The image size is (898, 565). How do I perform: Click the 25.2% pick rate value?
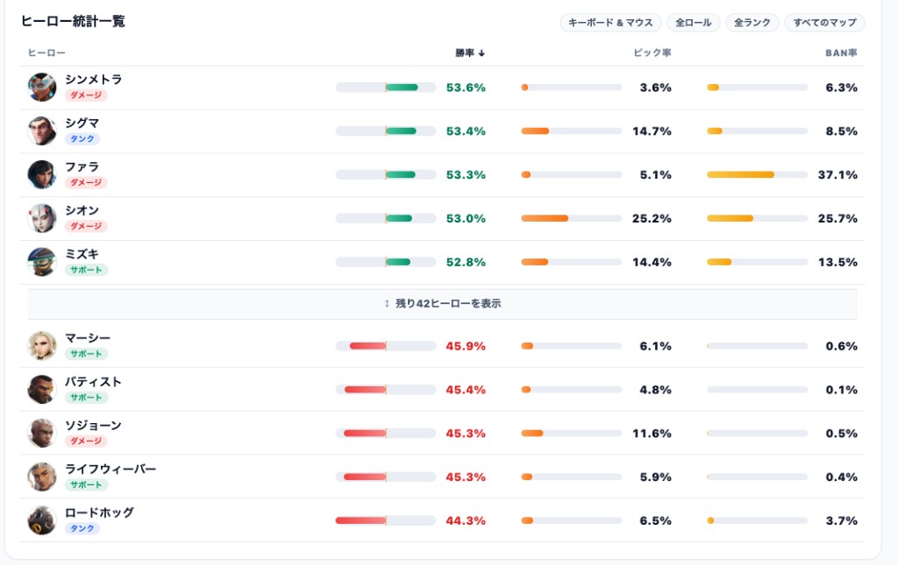[x=652, y=218]
